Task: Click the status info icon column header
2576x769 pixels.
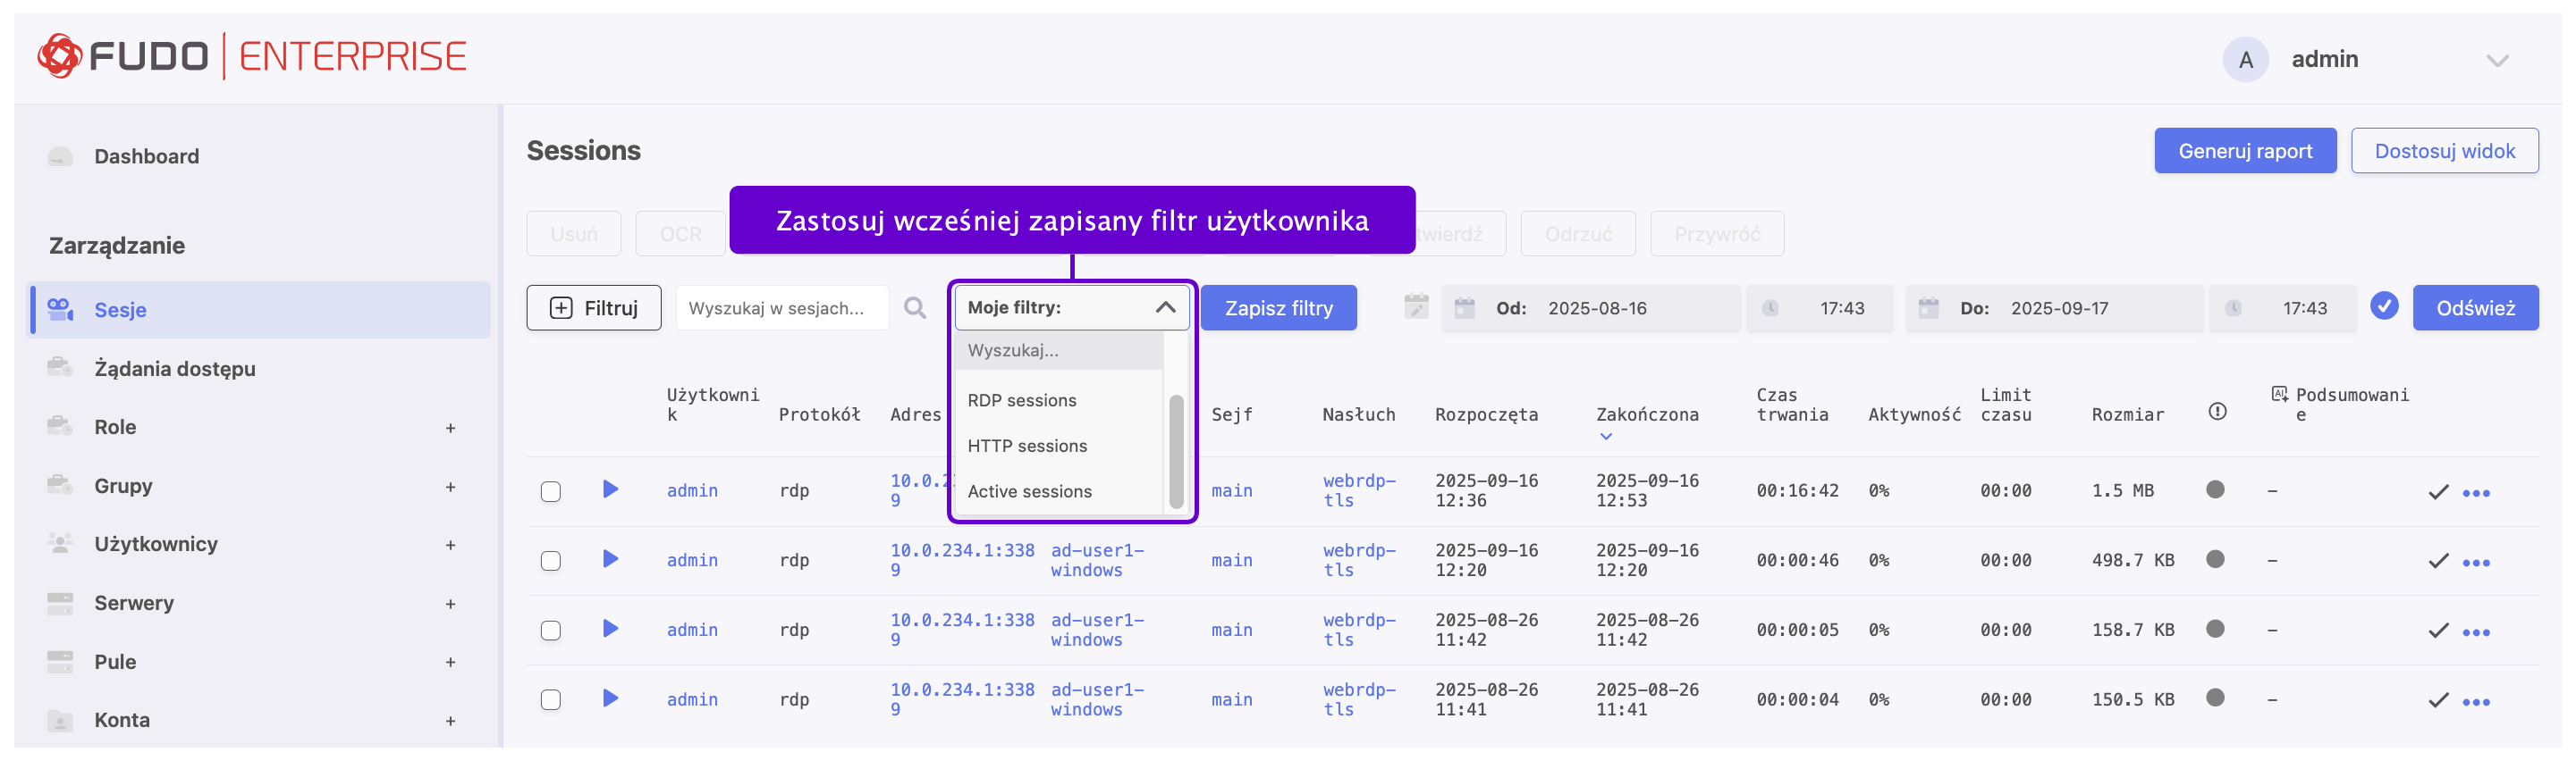Action: (2216, 413)
